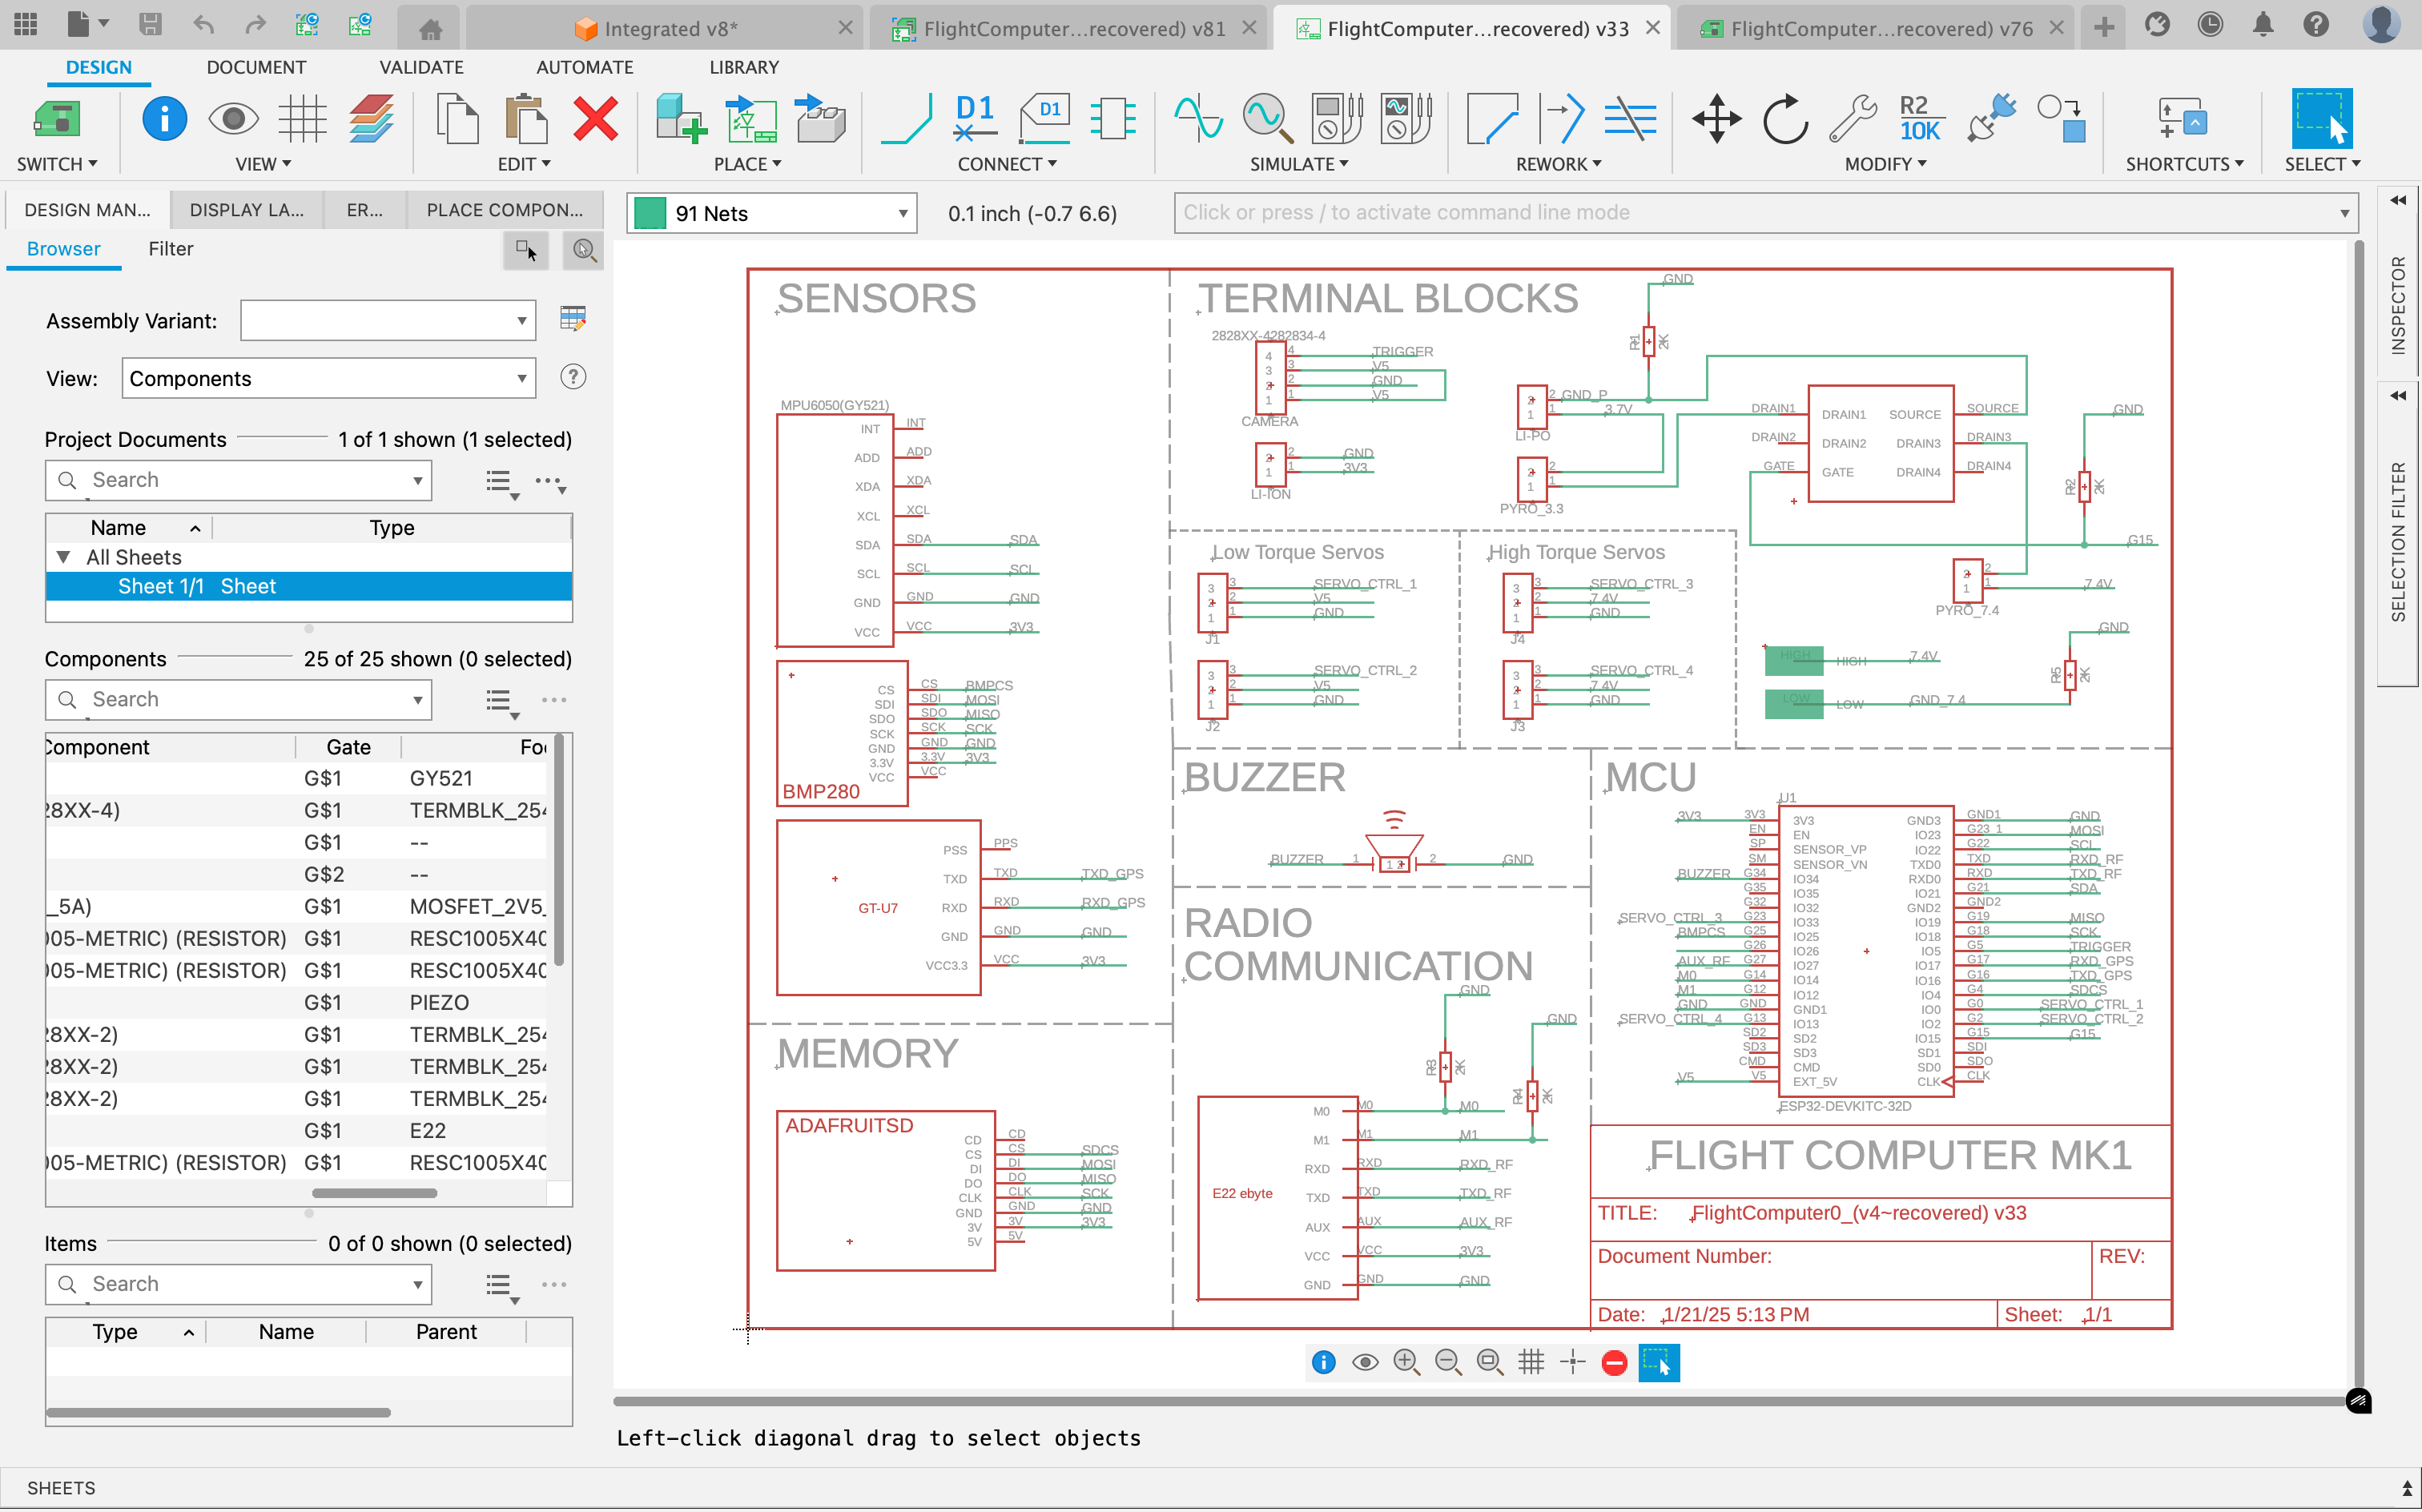Switch to the LIBRARY ribbon tab

tap(744, 67)
